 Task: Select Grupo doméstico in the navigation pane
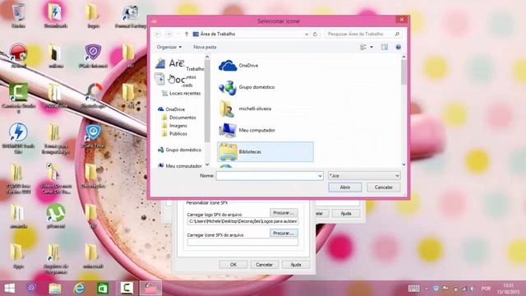coord(179,150)
